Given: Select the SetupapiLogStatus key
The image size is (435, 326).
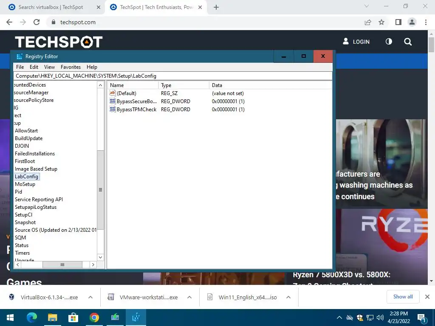Looking at the screenshot, I should point(36,207).
